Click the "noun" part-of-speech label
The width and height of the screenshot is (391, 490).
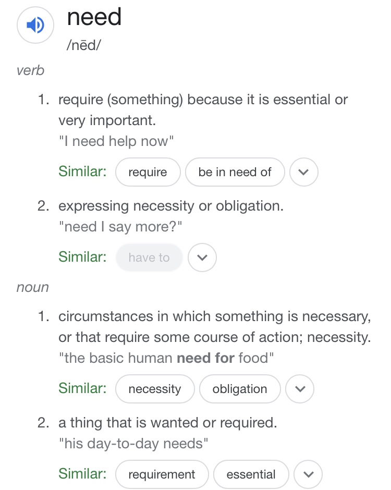coord(32,287)
